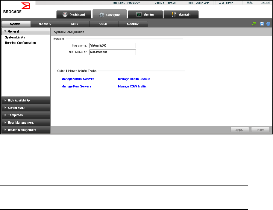Open the Maintain tab
The height and width of the screenshot is (210, 273).
181,15
